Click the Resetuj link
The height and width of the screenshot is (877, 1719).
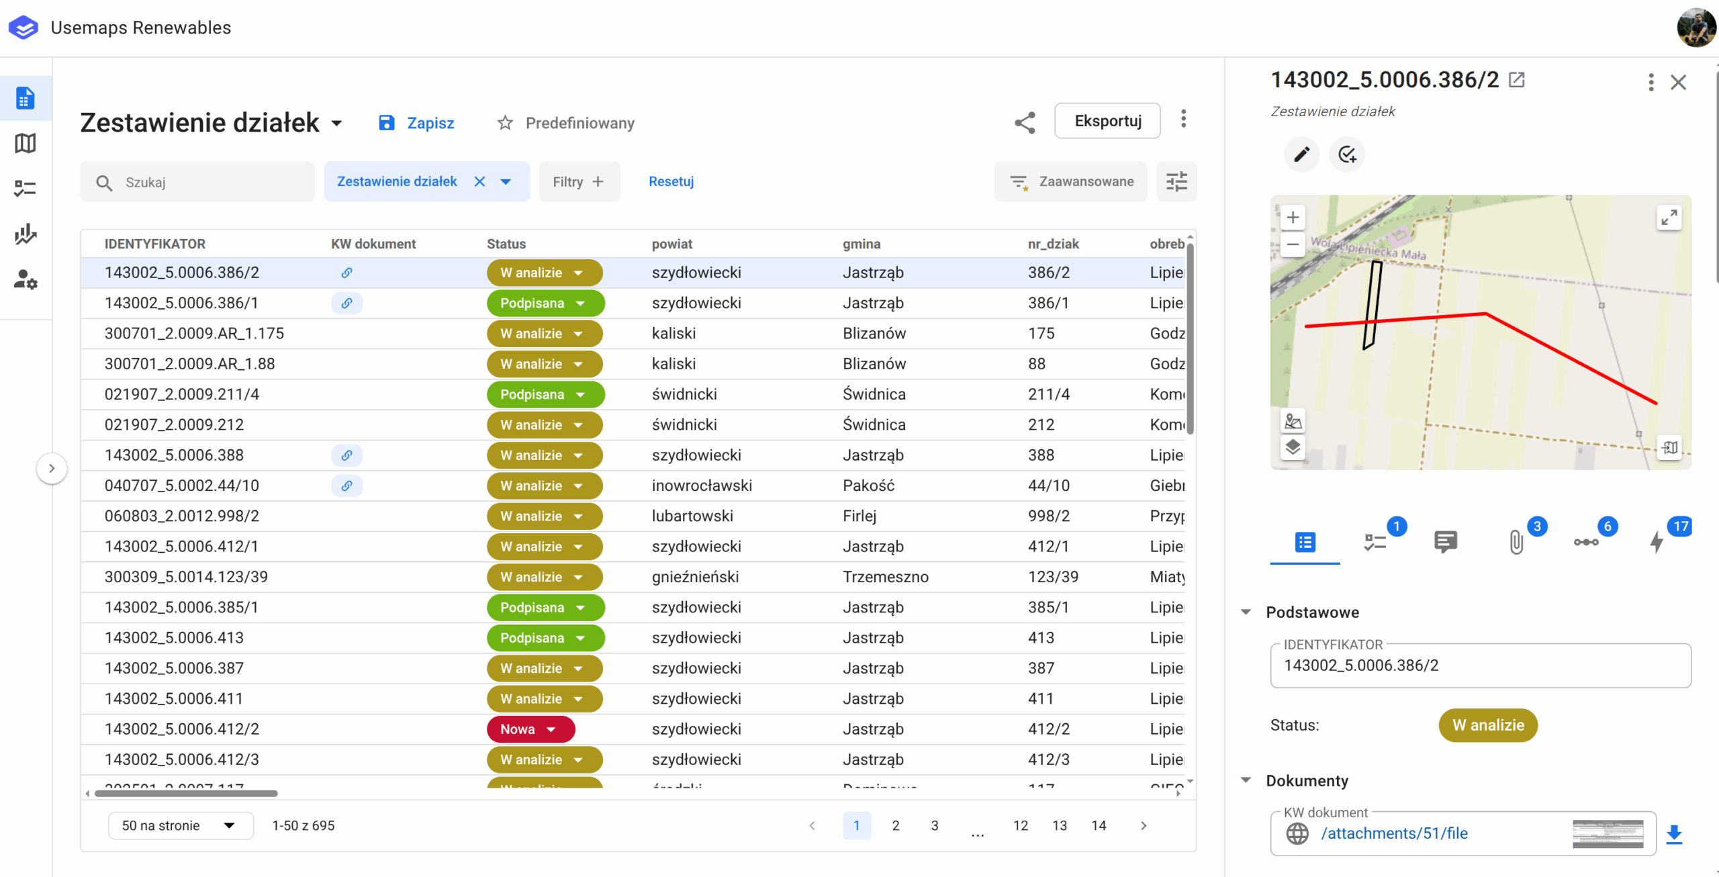pos(671,181)
